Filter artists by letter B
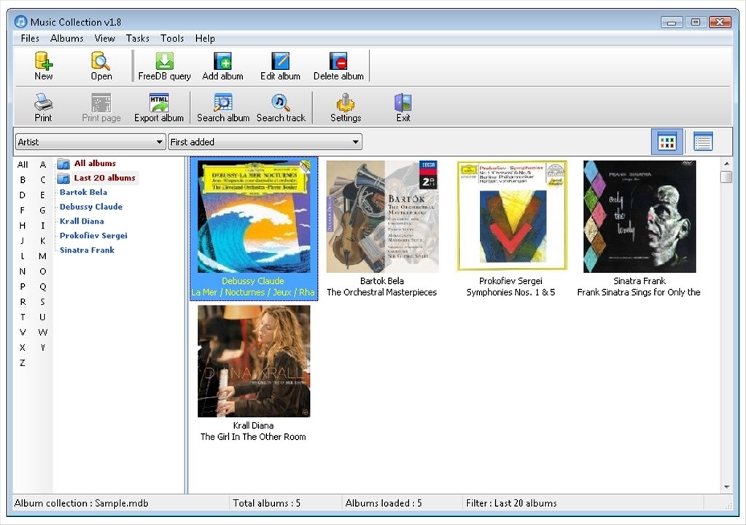The height and width of the screenshot is (525, 746). pos(23,180)
